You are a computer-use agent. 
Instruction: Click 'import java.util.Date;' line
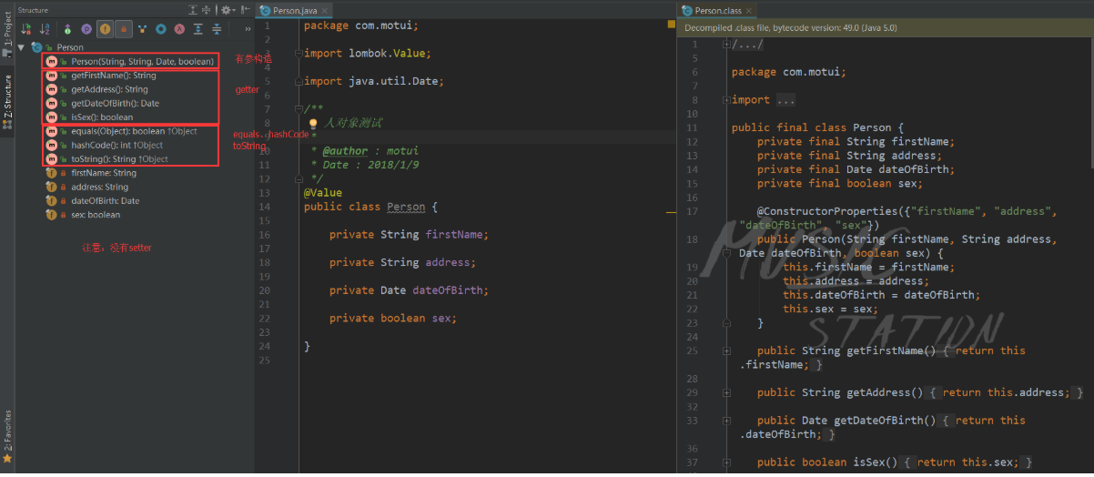click(373, 81)
